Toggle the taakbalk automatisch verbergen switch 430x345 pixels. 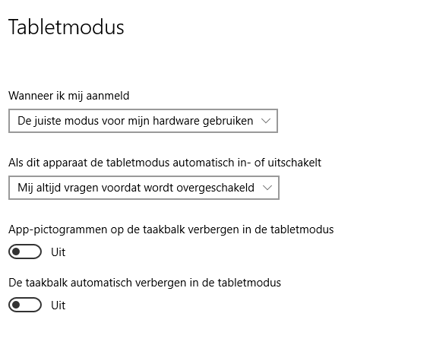(x=25, y=305)
